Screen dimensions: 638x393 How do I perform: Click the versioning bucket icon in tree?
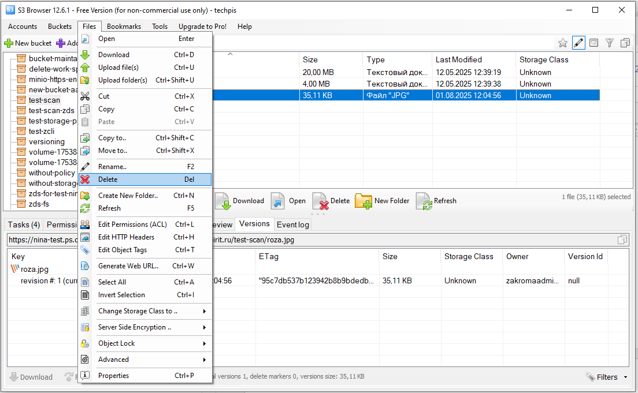(21, 141)
